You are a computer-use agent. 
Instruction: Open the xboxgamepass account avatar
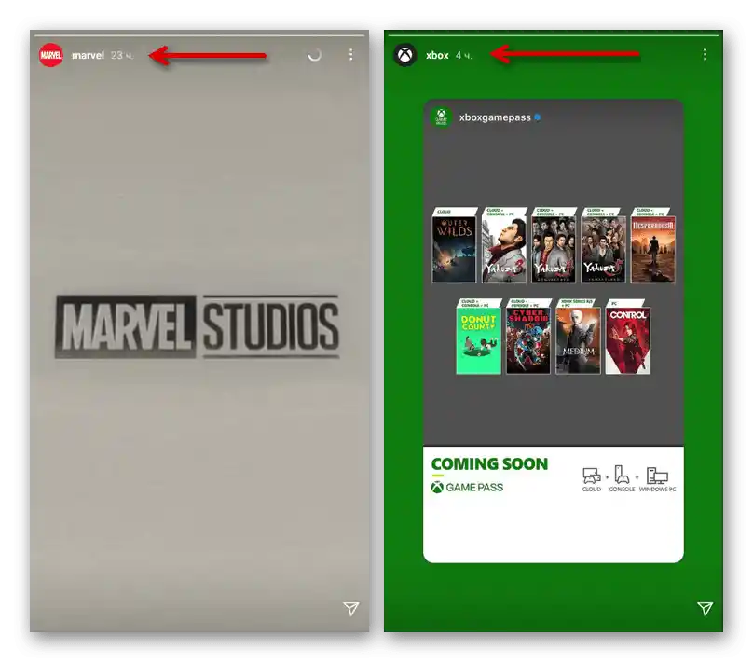[x=441, y=117]
